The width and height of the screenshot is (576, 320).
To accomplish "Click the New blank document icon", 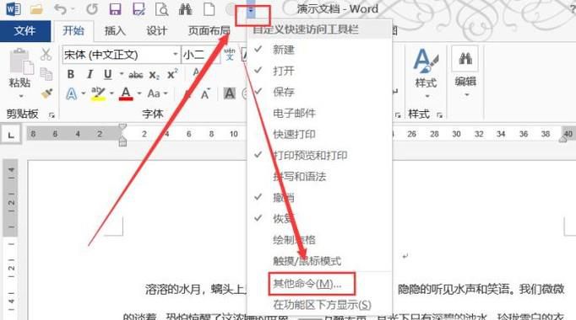I will pos(209,9).
